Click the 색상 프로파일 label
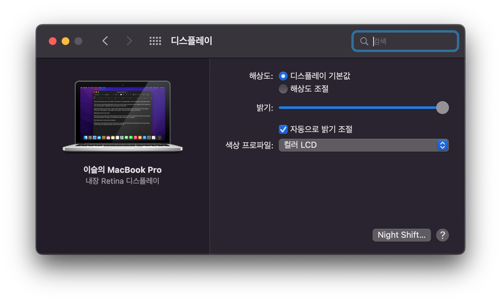501x302 pixels. [x=249, y=145]
